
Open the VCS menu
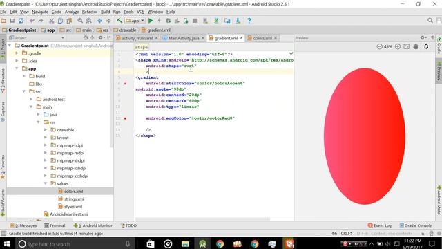(140, 12)
